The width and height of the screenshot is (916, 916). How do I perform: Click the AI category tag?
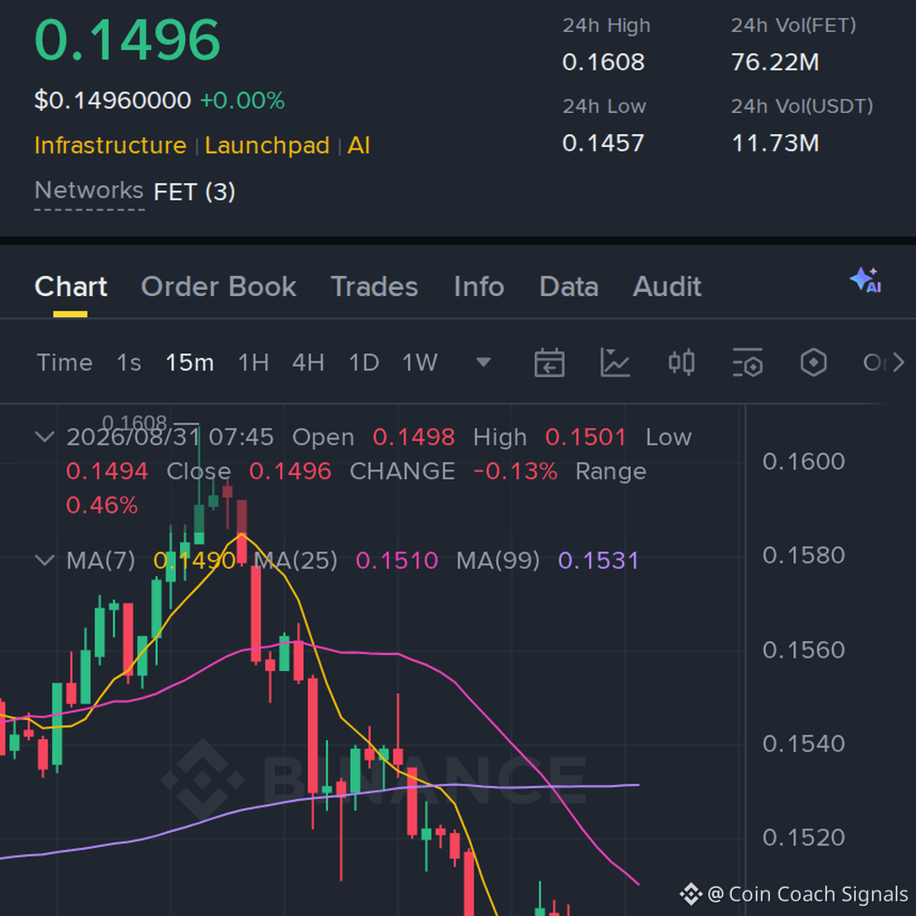click(x=359, y=146)
